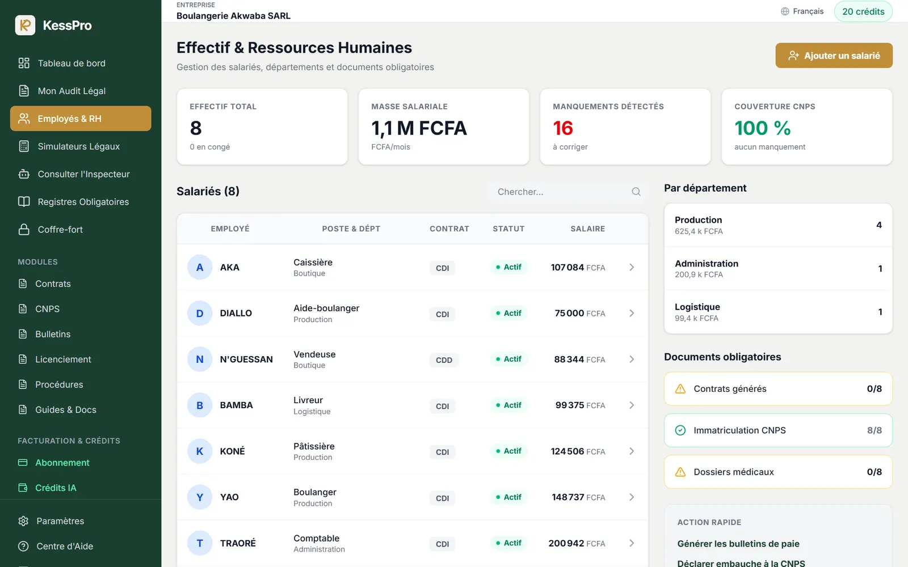The image size is (908, 567).
Task: Click the warning icon beside Dossiers médicaux
Action: (x=680, y=472)
